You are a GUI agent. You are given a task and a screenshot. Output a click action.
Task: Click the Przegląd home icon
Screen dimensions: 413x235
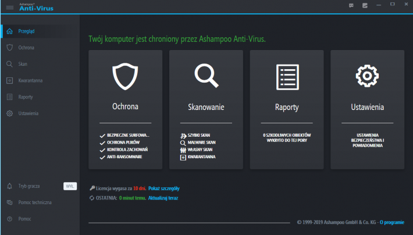point(9,31)
